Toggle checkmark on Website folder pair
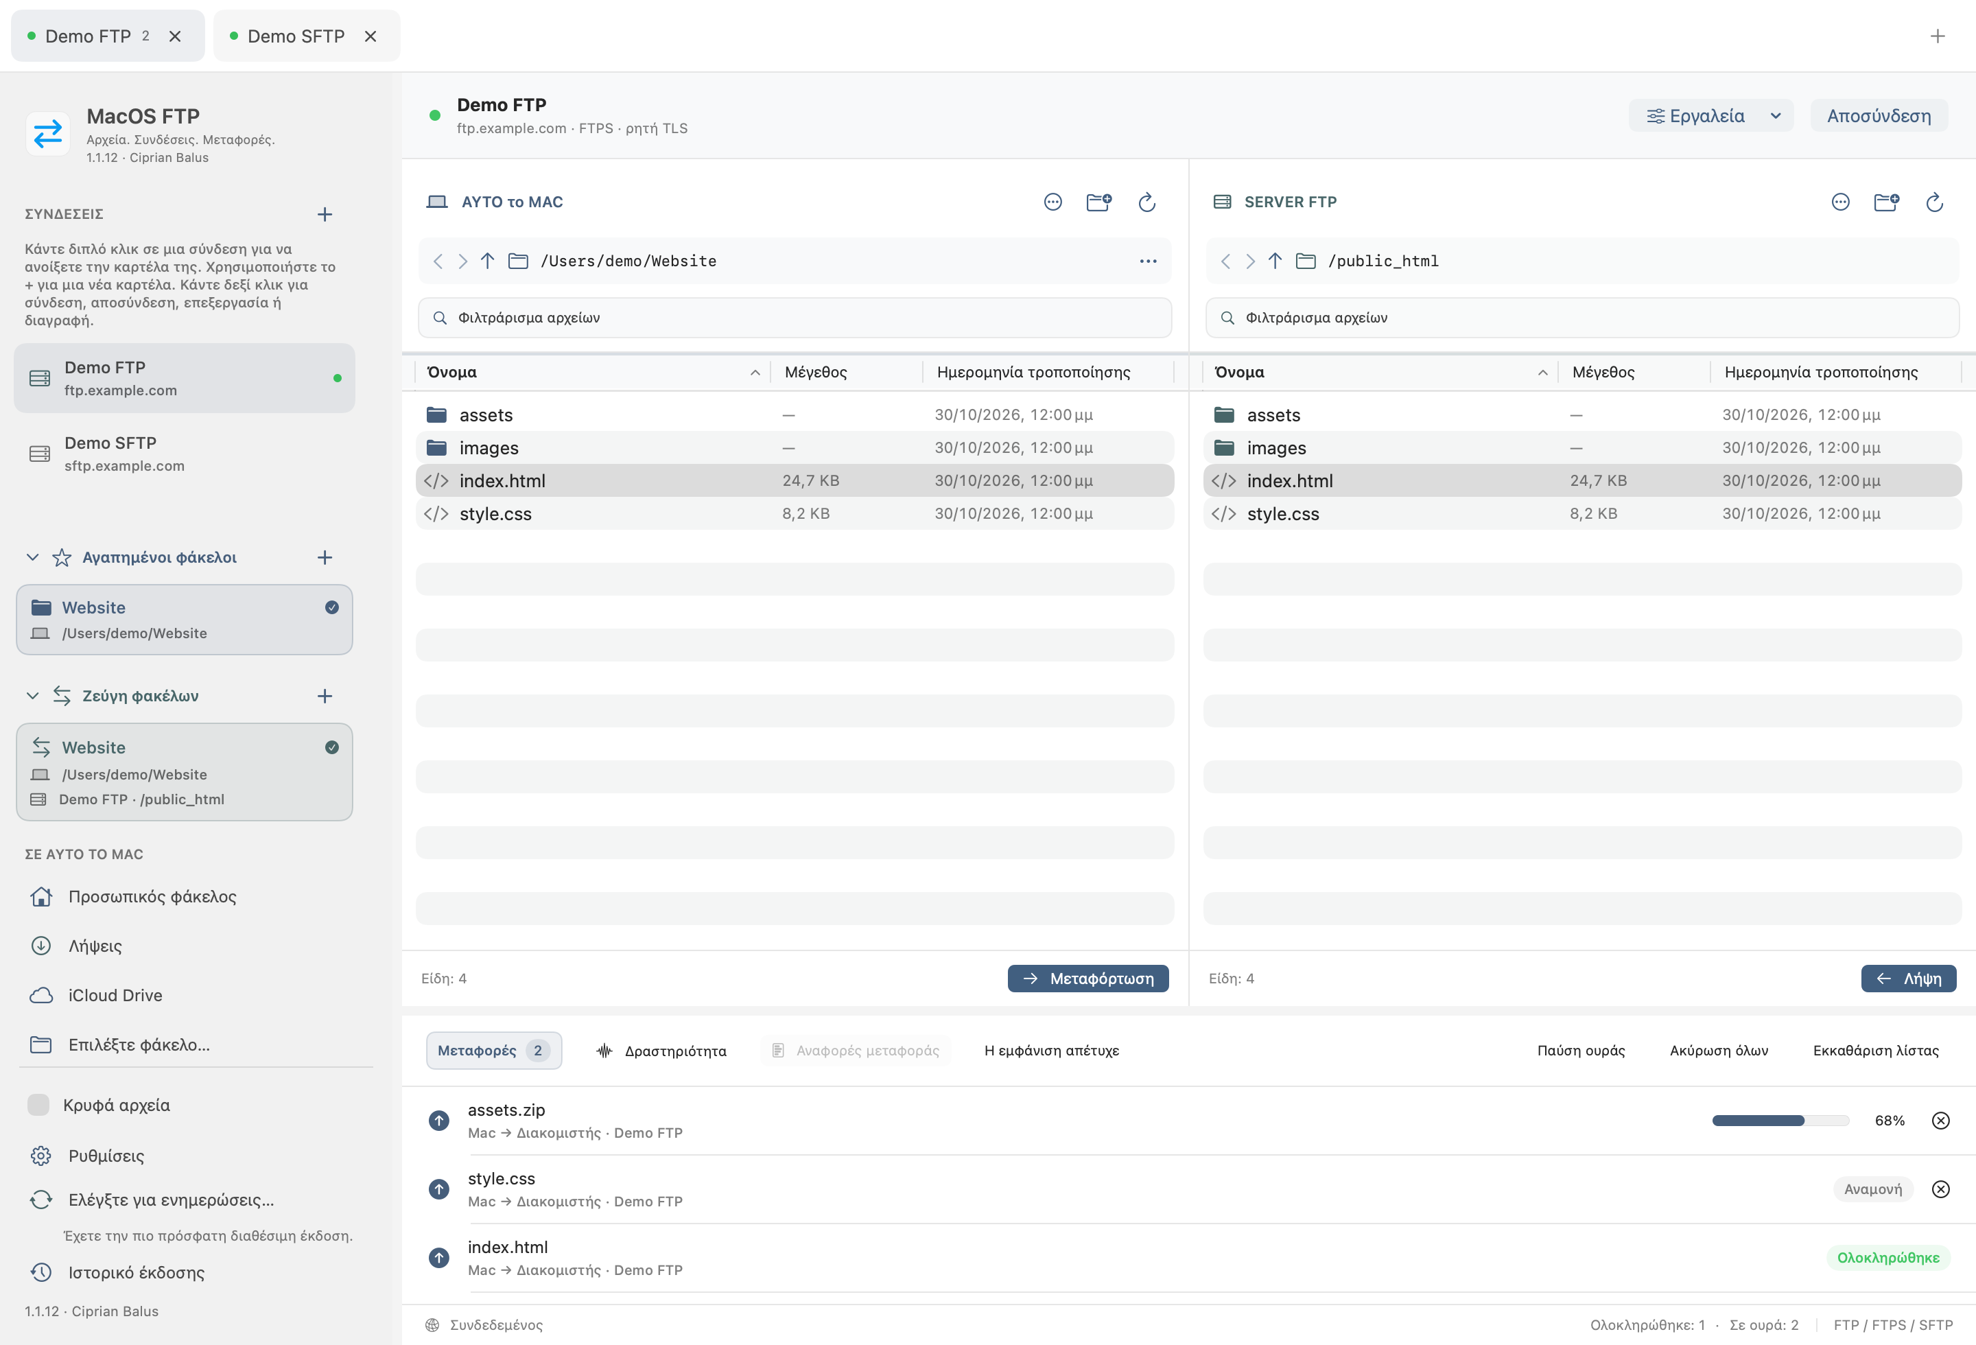This screenshot has height=1345, width=1976. click(x=331, y=747)
